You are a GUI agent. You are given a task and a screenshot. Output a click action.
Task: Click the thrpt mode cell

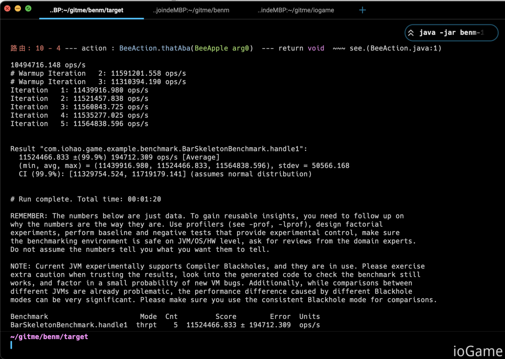(146, 325)
